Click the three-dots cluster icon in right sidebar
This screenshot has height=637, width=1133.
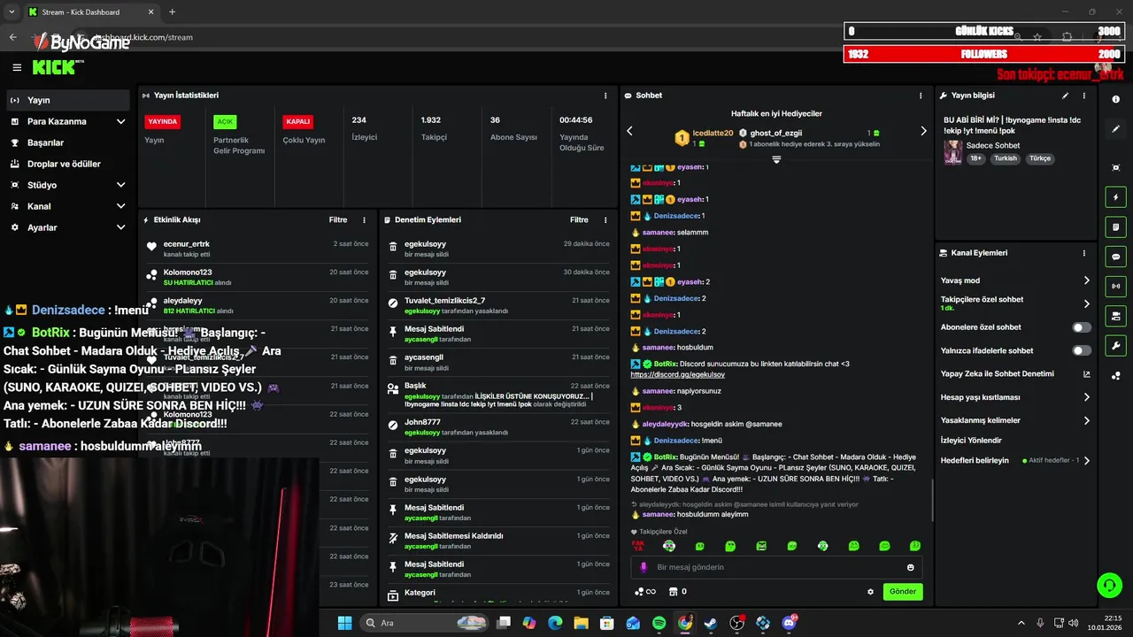[1115, 375]
